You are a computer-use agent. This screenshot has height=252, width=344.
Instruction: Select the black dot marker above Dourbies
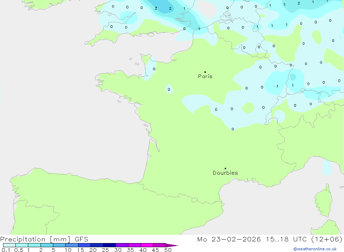[225, 168]
